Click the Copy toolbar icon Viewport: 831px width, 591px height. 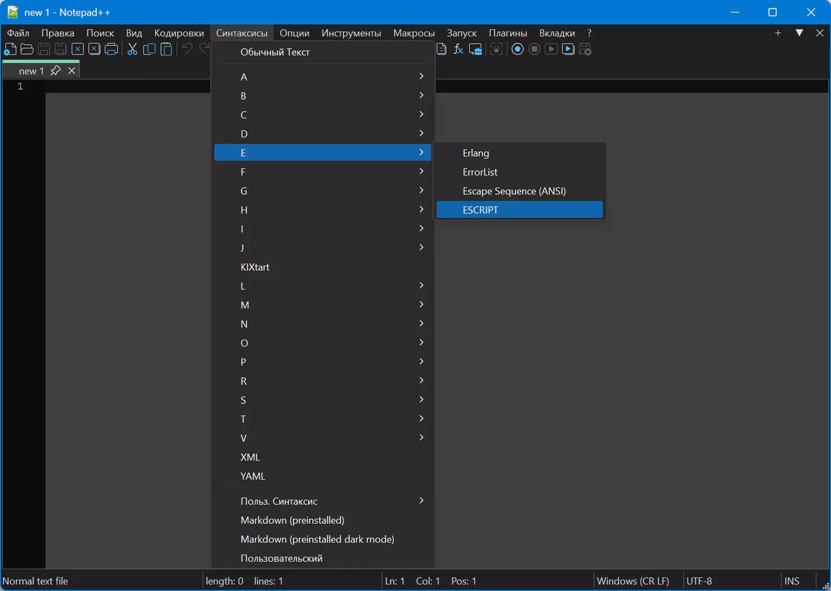[x=150, y=49]
